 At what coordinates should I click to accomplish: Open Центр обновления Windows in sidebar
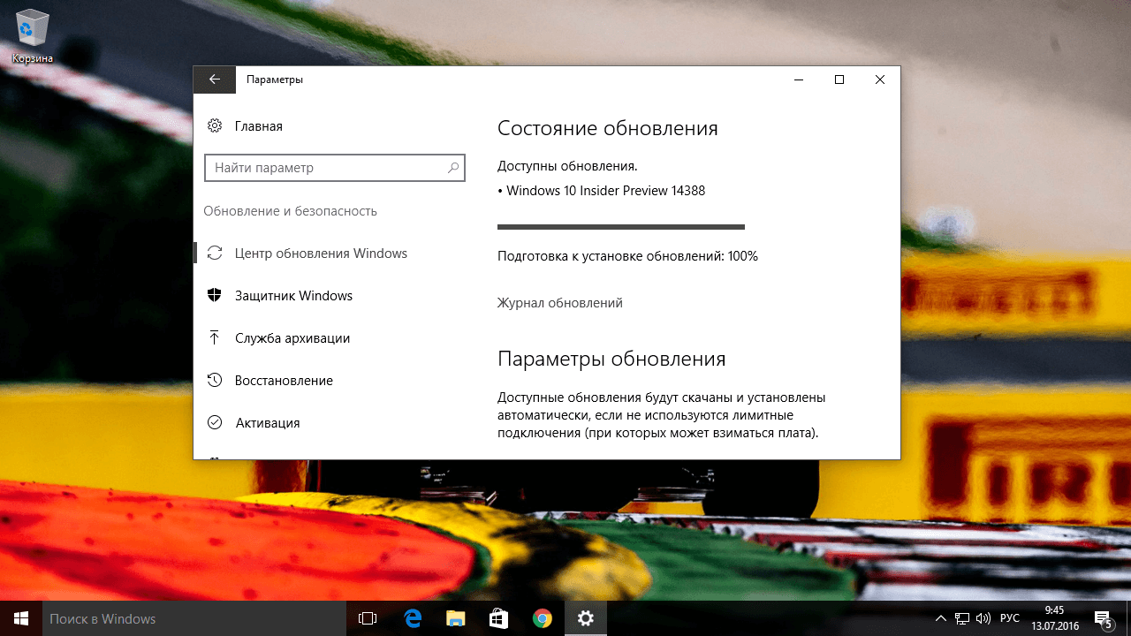coord(321,253)
